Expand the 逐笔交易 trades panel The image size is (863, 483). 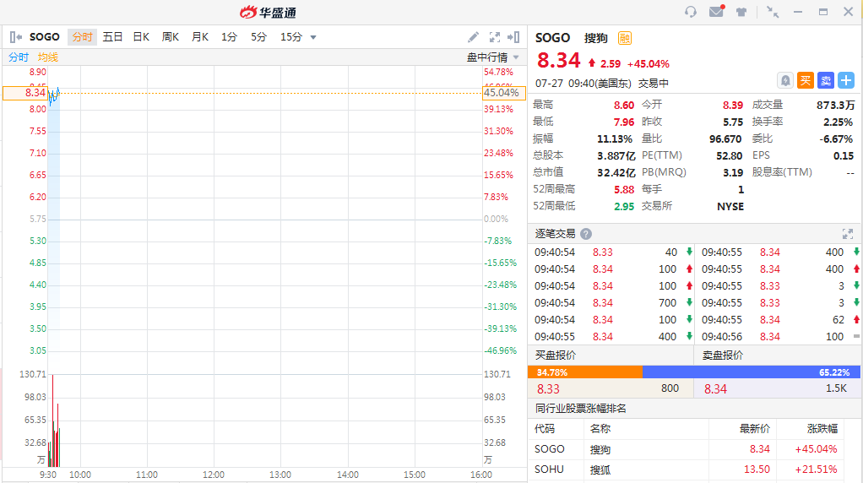(847, 233)
